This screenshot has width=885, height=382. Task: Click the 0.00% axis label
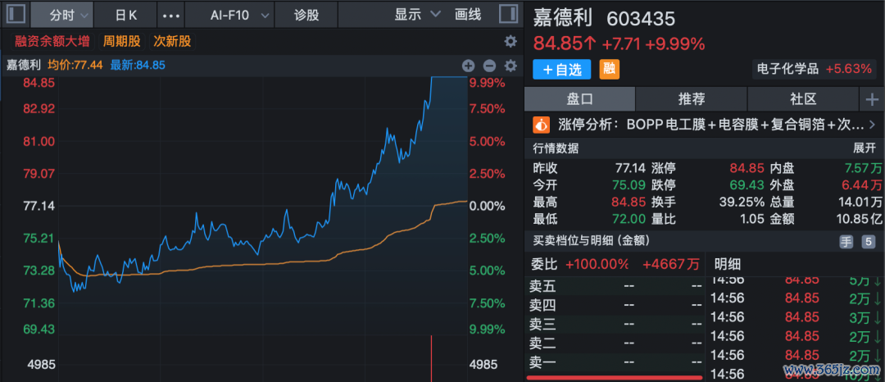487,206
